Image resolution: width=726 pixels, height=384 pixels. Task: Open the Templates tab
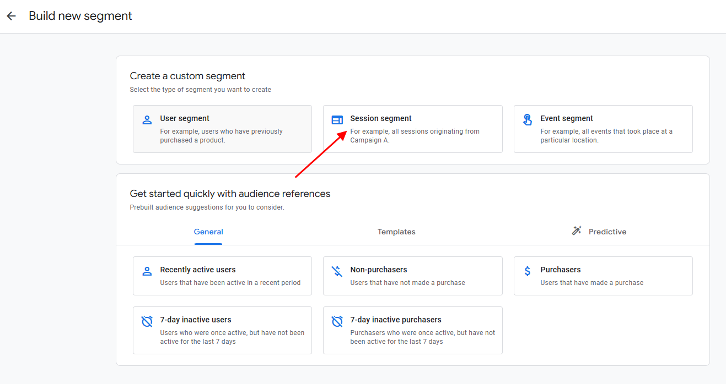(x=396, y=232)
